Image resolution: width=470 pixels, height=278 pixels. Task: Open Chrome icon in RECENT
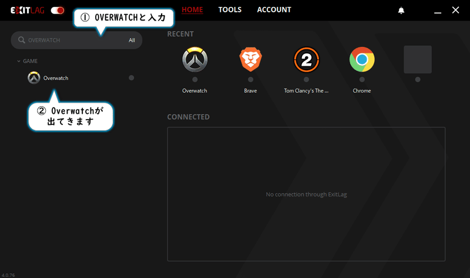(362, 59)
